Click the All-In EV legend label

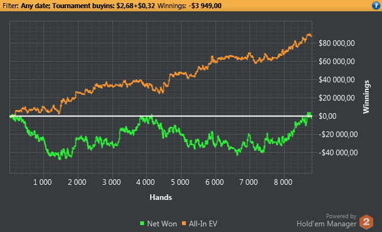[203, 224]
